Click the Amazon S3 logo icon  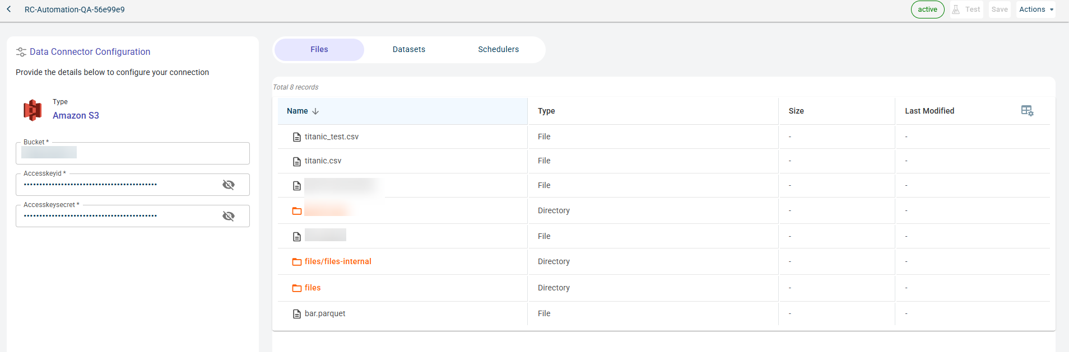(x=32, y=110)
